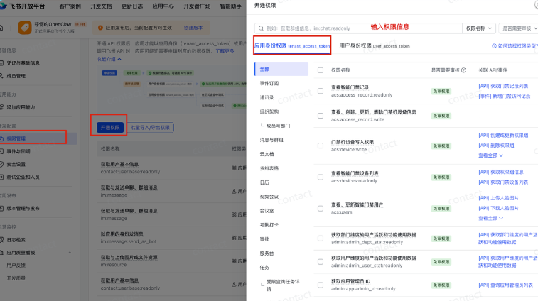Screen dimensions: 538x301
Task: Open 开发者广场 in top navigation
Action: (197, 6)
